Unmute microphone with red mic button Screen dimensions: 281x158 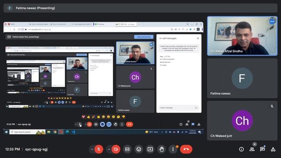(99, 149)
